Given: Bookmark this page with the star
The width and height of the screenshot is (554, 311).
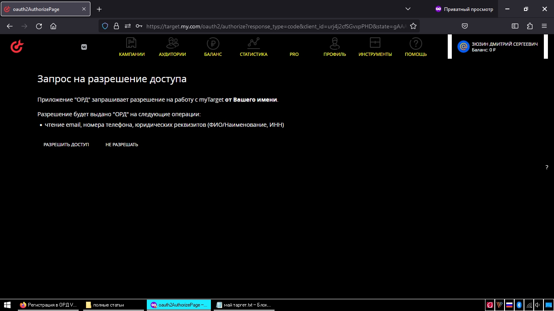Looking at the screenshot, I should point(413,26).
